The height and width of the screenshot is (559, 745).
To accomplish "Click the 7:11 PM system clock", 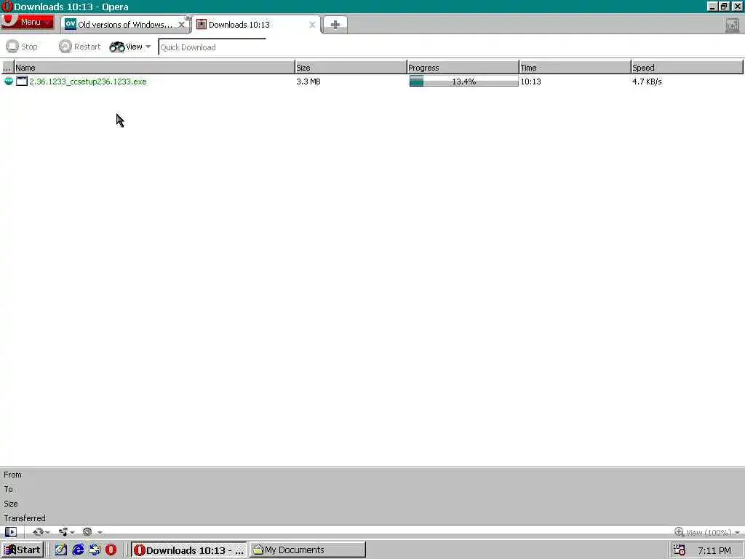I will click(x=714, y=551).
